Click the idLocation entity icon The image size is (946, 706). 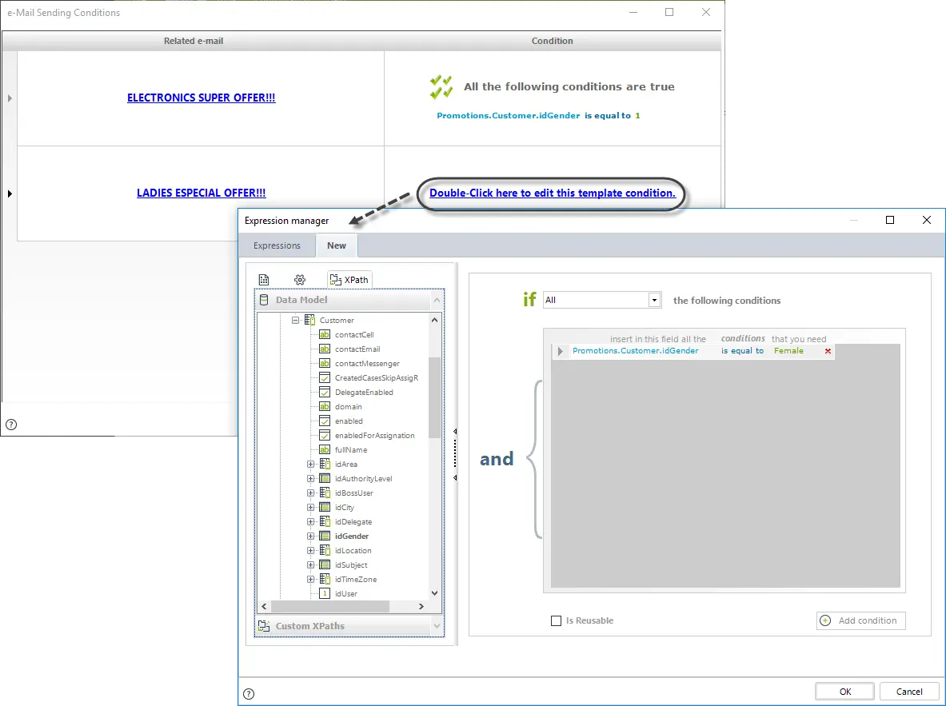point(325,550)
